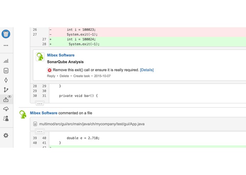Image resolution: width=246 pixels, height=175 pixels.
Task: Delete the SonarQube comment
Action: (x=64, y=76)
